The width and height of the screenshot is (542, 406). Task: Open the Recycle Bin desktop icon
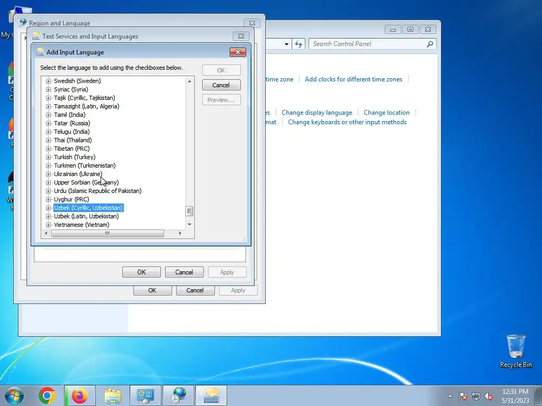point(516,351)
